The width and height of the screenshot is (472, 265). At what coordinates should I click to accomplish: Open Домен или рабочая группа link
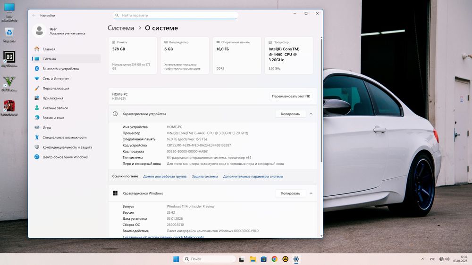click(x=165, y=177)
